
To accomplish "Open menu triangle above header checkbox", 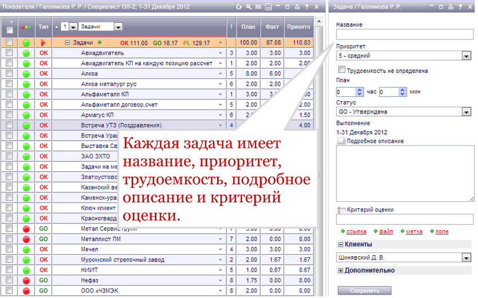I will click(x=11, y=22).
